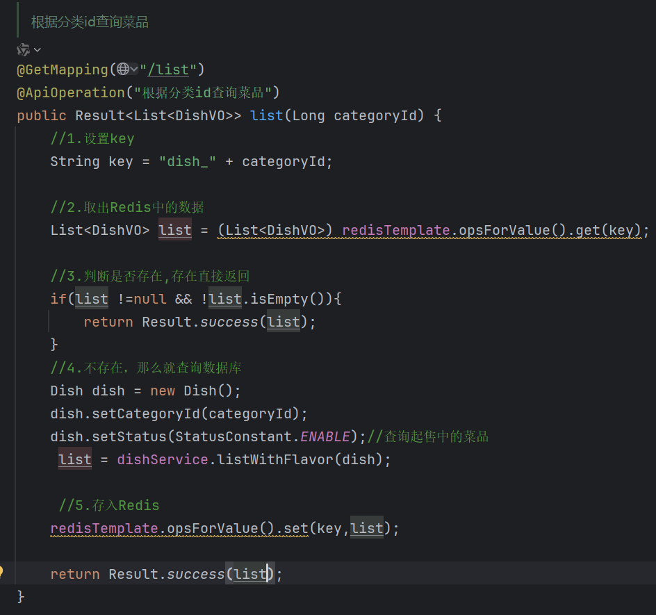The image size is (656, 615).
Task: Click the (List<DishVO>) cast expression
Action: [x=275, y=230]
